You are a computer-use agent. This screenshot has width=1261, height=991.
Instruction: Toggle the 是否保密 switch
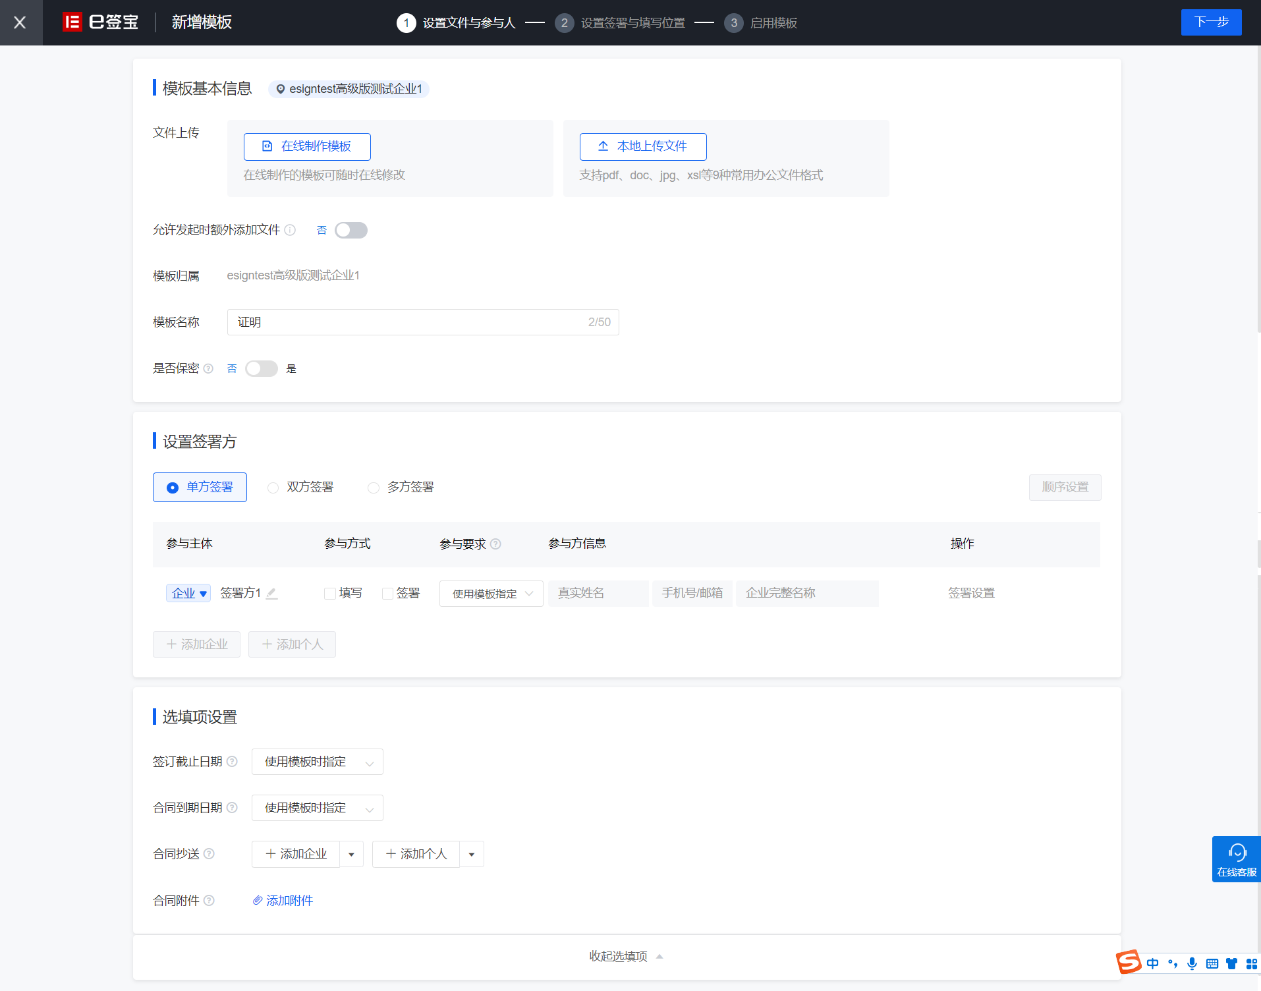point(262,368)
